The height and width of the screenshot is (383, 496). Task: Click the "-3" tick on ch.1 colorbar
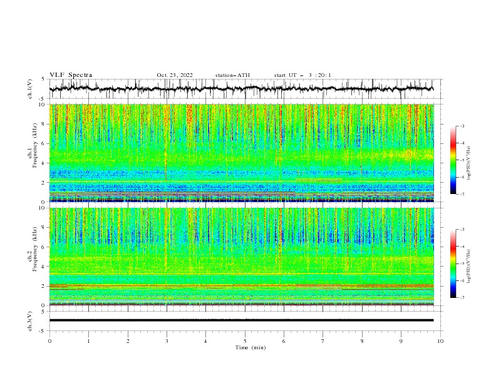click(x=462, y=126)
